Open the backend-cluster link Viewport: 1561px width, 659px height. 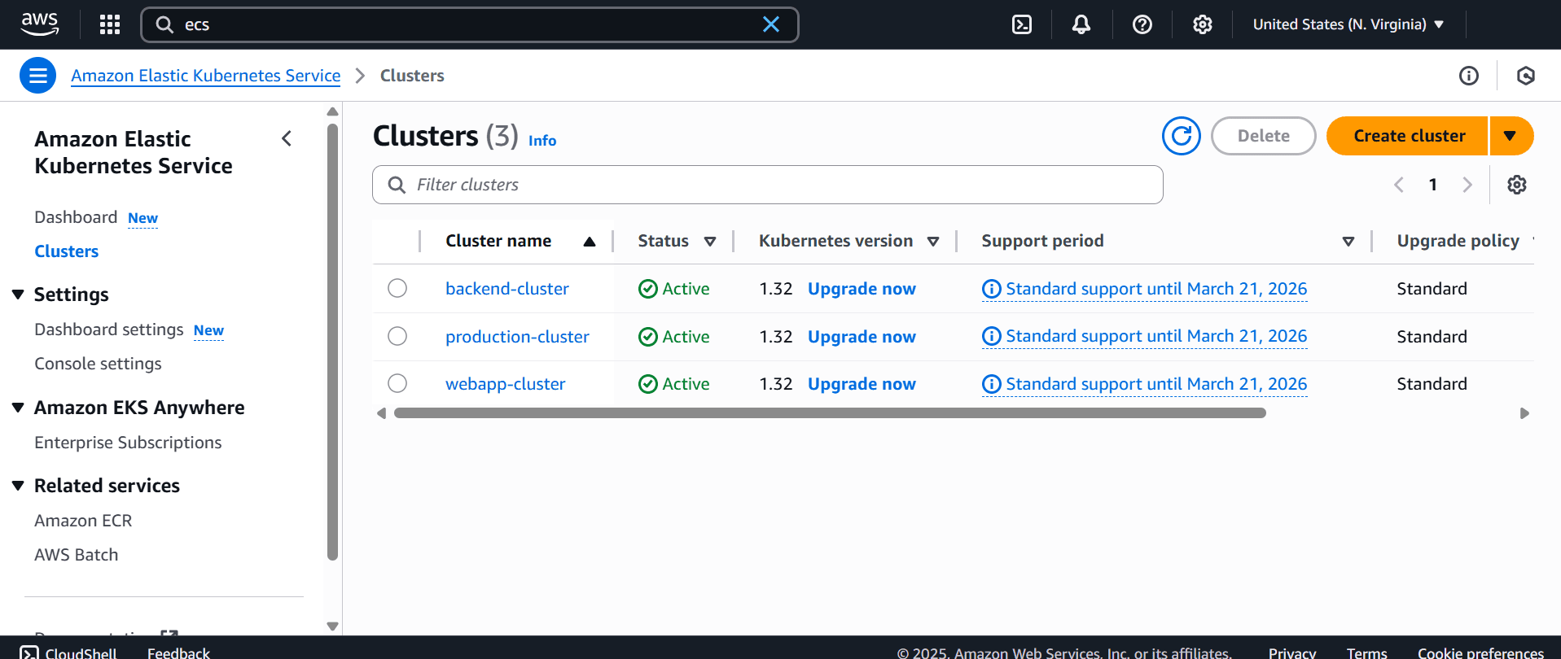(507, 289)
